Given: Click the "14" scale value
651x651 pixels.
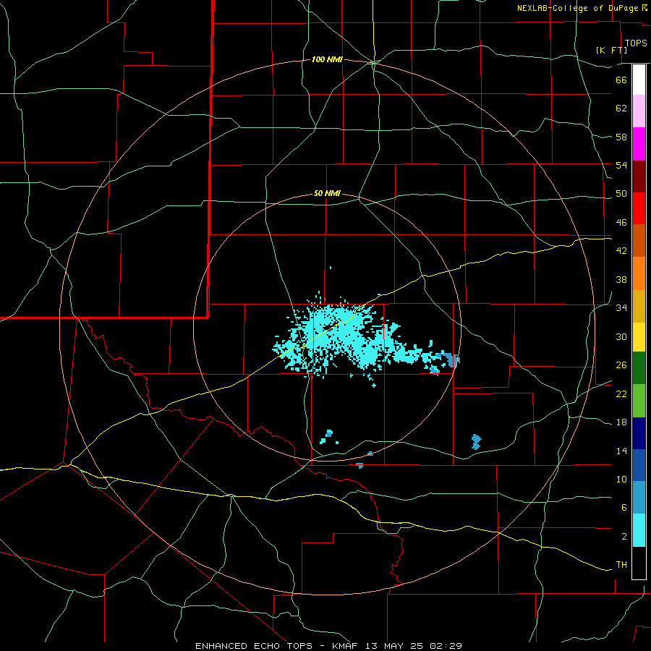Looking at the screenshot, I should (x=621, y=451).
